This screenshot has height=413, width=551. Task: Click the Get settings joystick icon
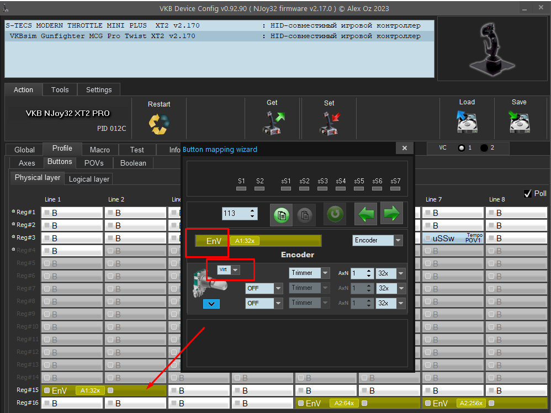(273, 123)
